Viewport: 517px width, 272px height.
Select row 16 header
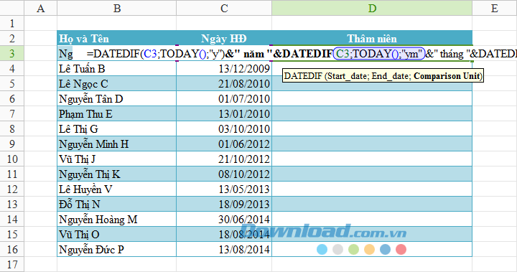12,250
